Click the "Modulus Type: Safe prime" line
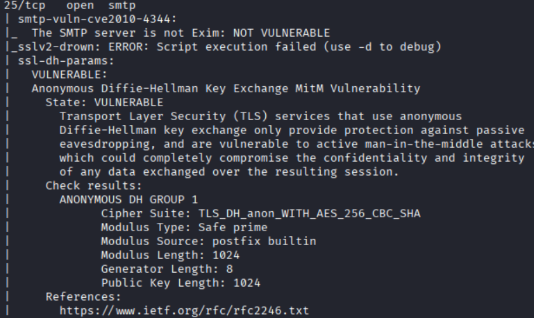The height and width of the screenshot is (318, 534). 184,227
